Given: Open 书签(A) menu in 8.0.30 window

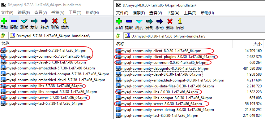Looking at the screenshot, I should pos(173,13).
